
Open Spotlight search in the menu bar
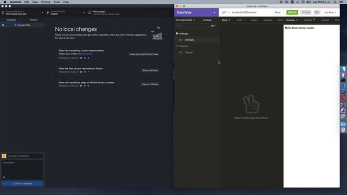335,2
